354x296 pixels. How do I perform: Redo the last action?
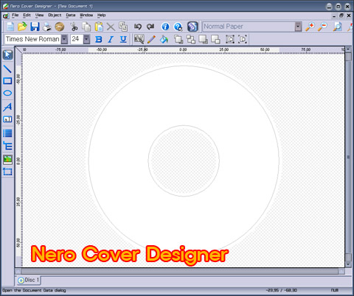(150, 27)
